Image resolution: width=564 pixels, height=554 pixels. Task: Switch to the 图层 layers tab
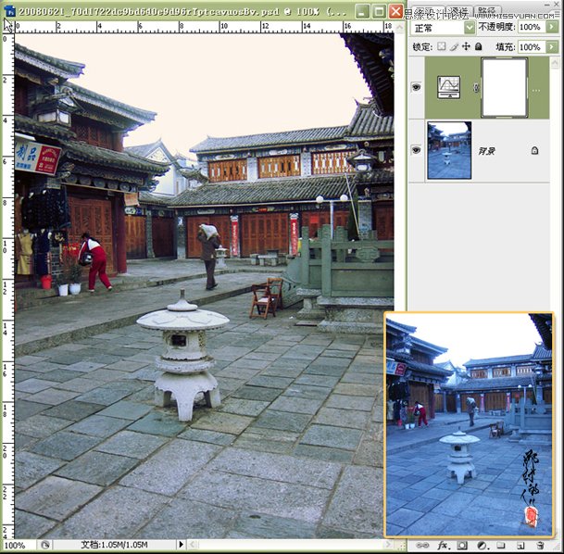click(x=427, y=11)
